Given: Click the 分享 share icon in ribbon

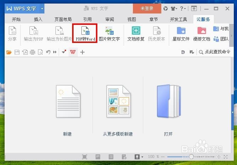Looking at the screenshot, I should click(12, 31).
